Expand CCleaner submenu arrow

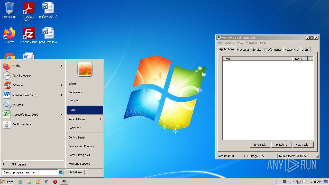[x=62, y=85]
